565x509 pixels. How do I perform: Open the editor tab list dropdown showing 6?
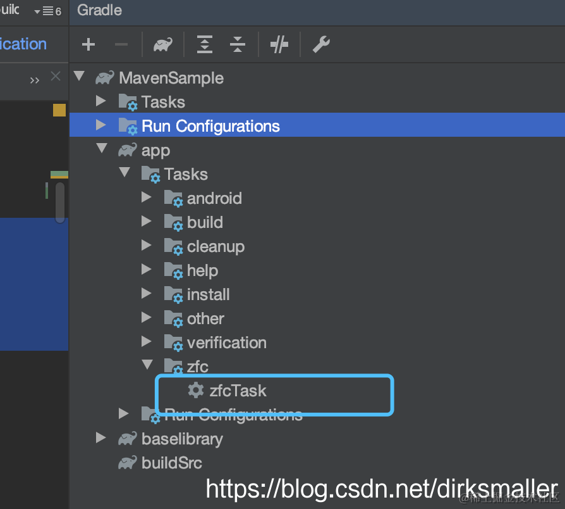click(x=47, y=11)
